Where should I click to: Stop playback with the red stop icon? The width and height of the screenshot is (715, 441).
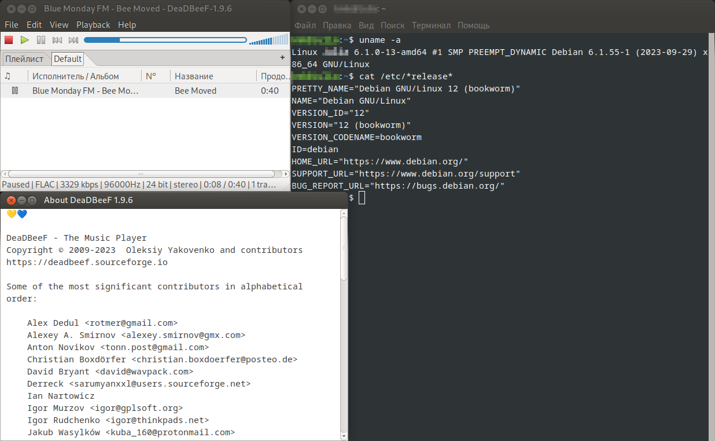point(8,39)
